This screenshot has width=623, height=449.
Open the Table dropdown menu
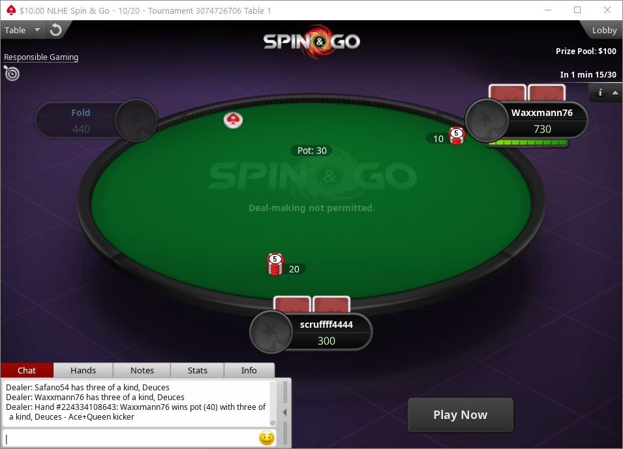(x=22, y=30)
